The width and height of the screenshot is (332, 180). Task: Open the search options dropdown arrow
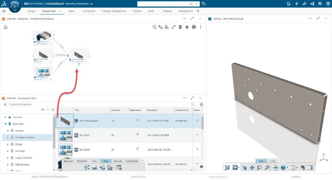tap(196, 4)
